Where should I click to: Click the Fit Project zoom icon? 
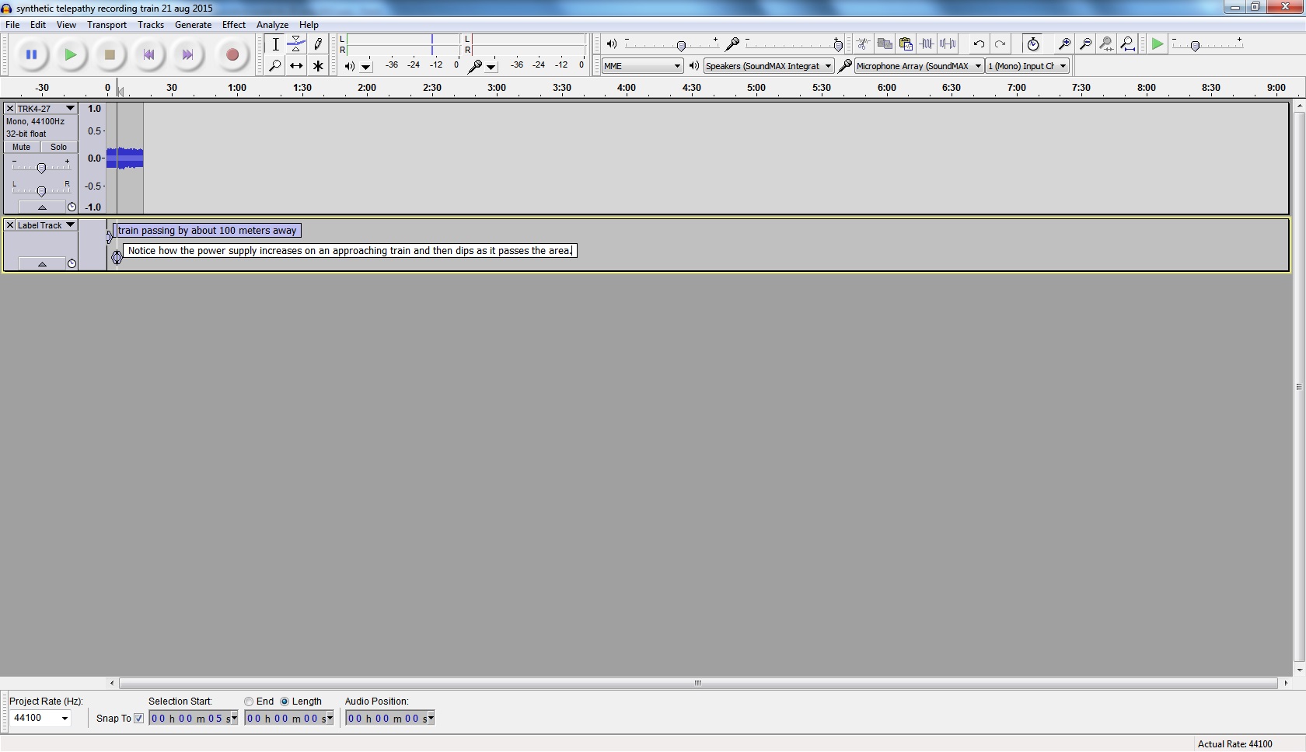[x=1127, y=44]
